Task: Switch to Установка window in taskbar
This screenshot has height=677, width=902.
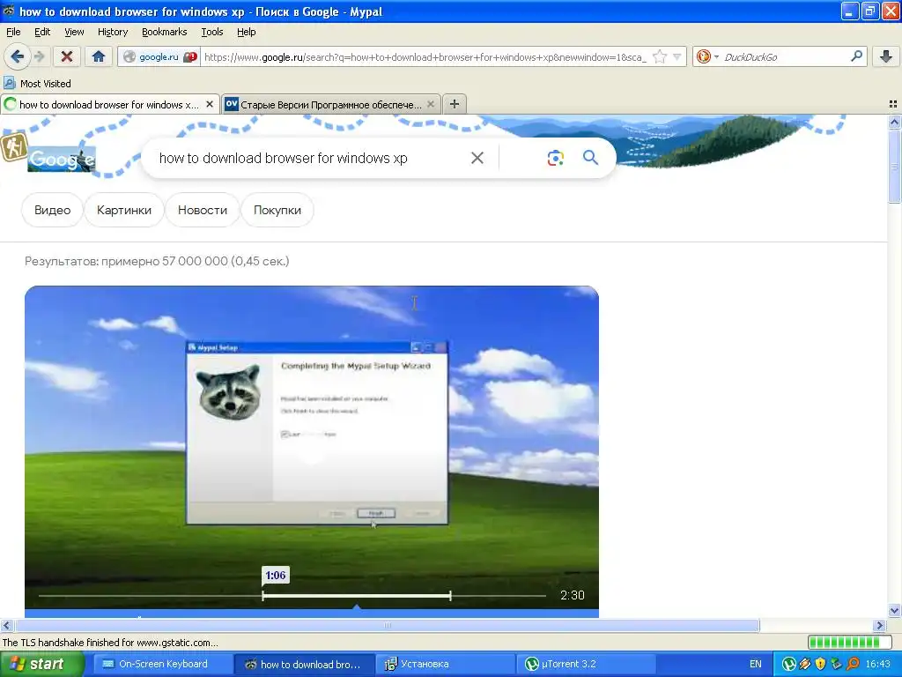Action: click(x=445, y=665)
